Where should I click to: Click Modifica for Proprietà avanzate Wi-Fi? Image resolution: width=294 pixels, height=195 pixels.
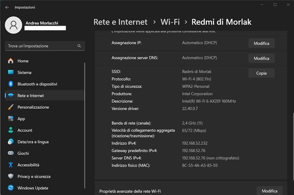coord(269,191)
